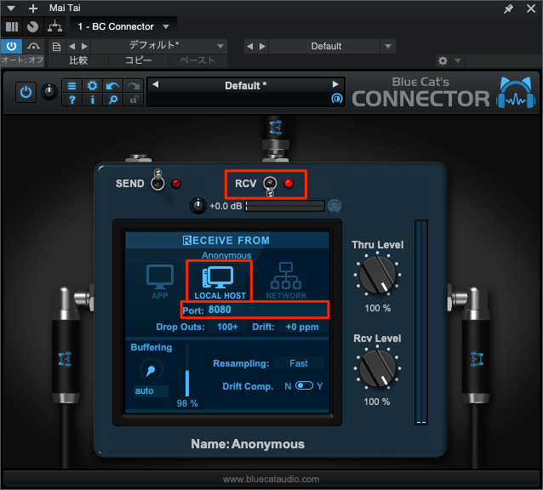Select next program beside Default
This screenshot has height=490, width=543.
262,46
